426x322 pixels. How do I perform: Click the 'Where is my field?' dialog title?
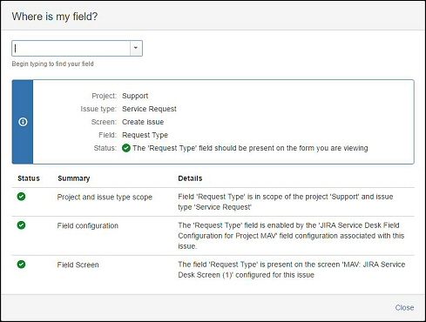coord(55,17)
